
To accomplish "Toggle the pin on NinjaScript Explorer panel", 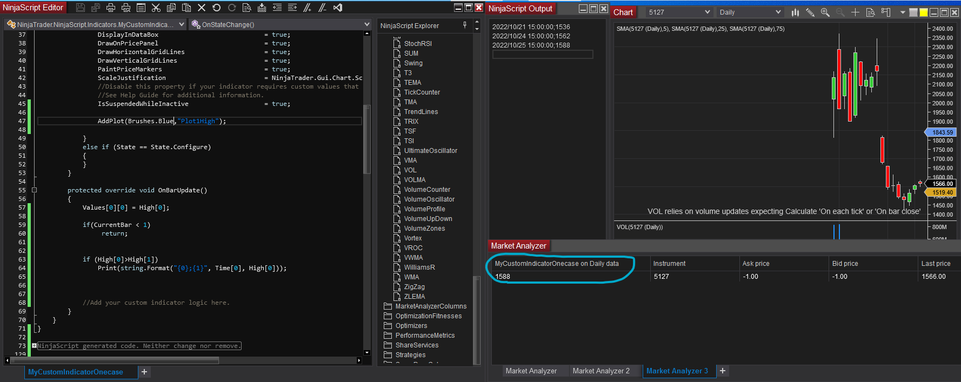I will 465,25.
